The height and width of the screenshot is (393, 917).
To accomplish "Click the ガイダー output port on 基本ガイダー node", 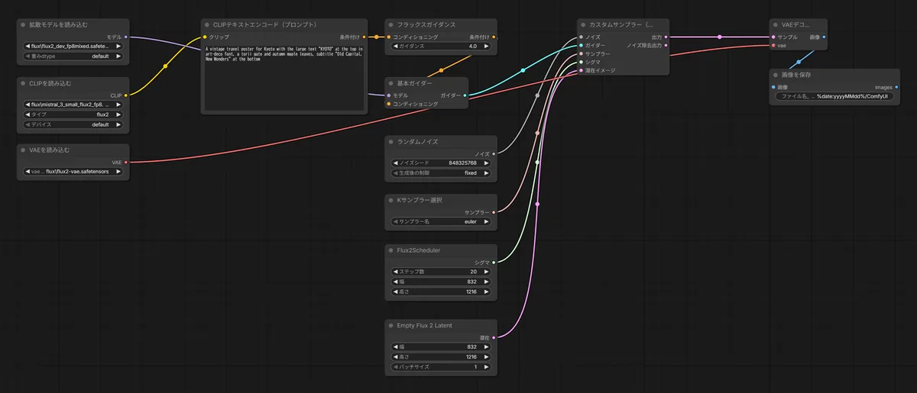I will click(x=465, y=95).
